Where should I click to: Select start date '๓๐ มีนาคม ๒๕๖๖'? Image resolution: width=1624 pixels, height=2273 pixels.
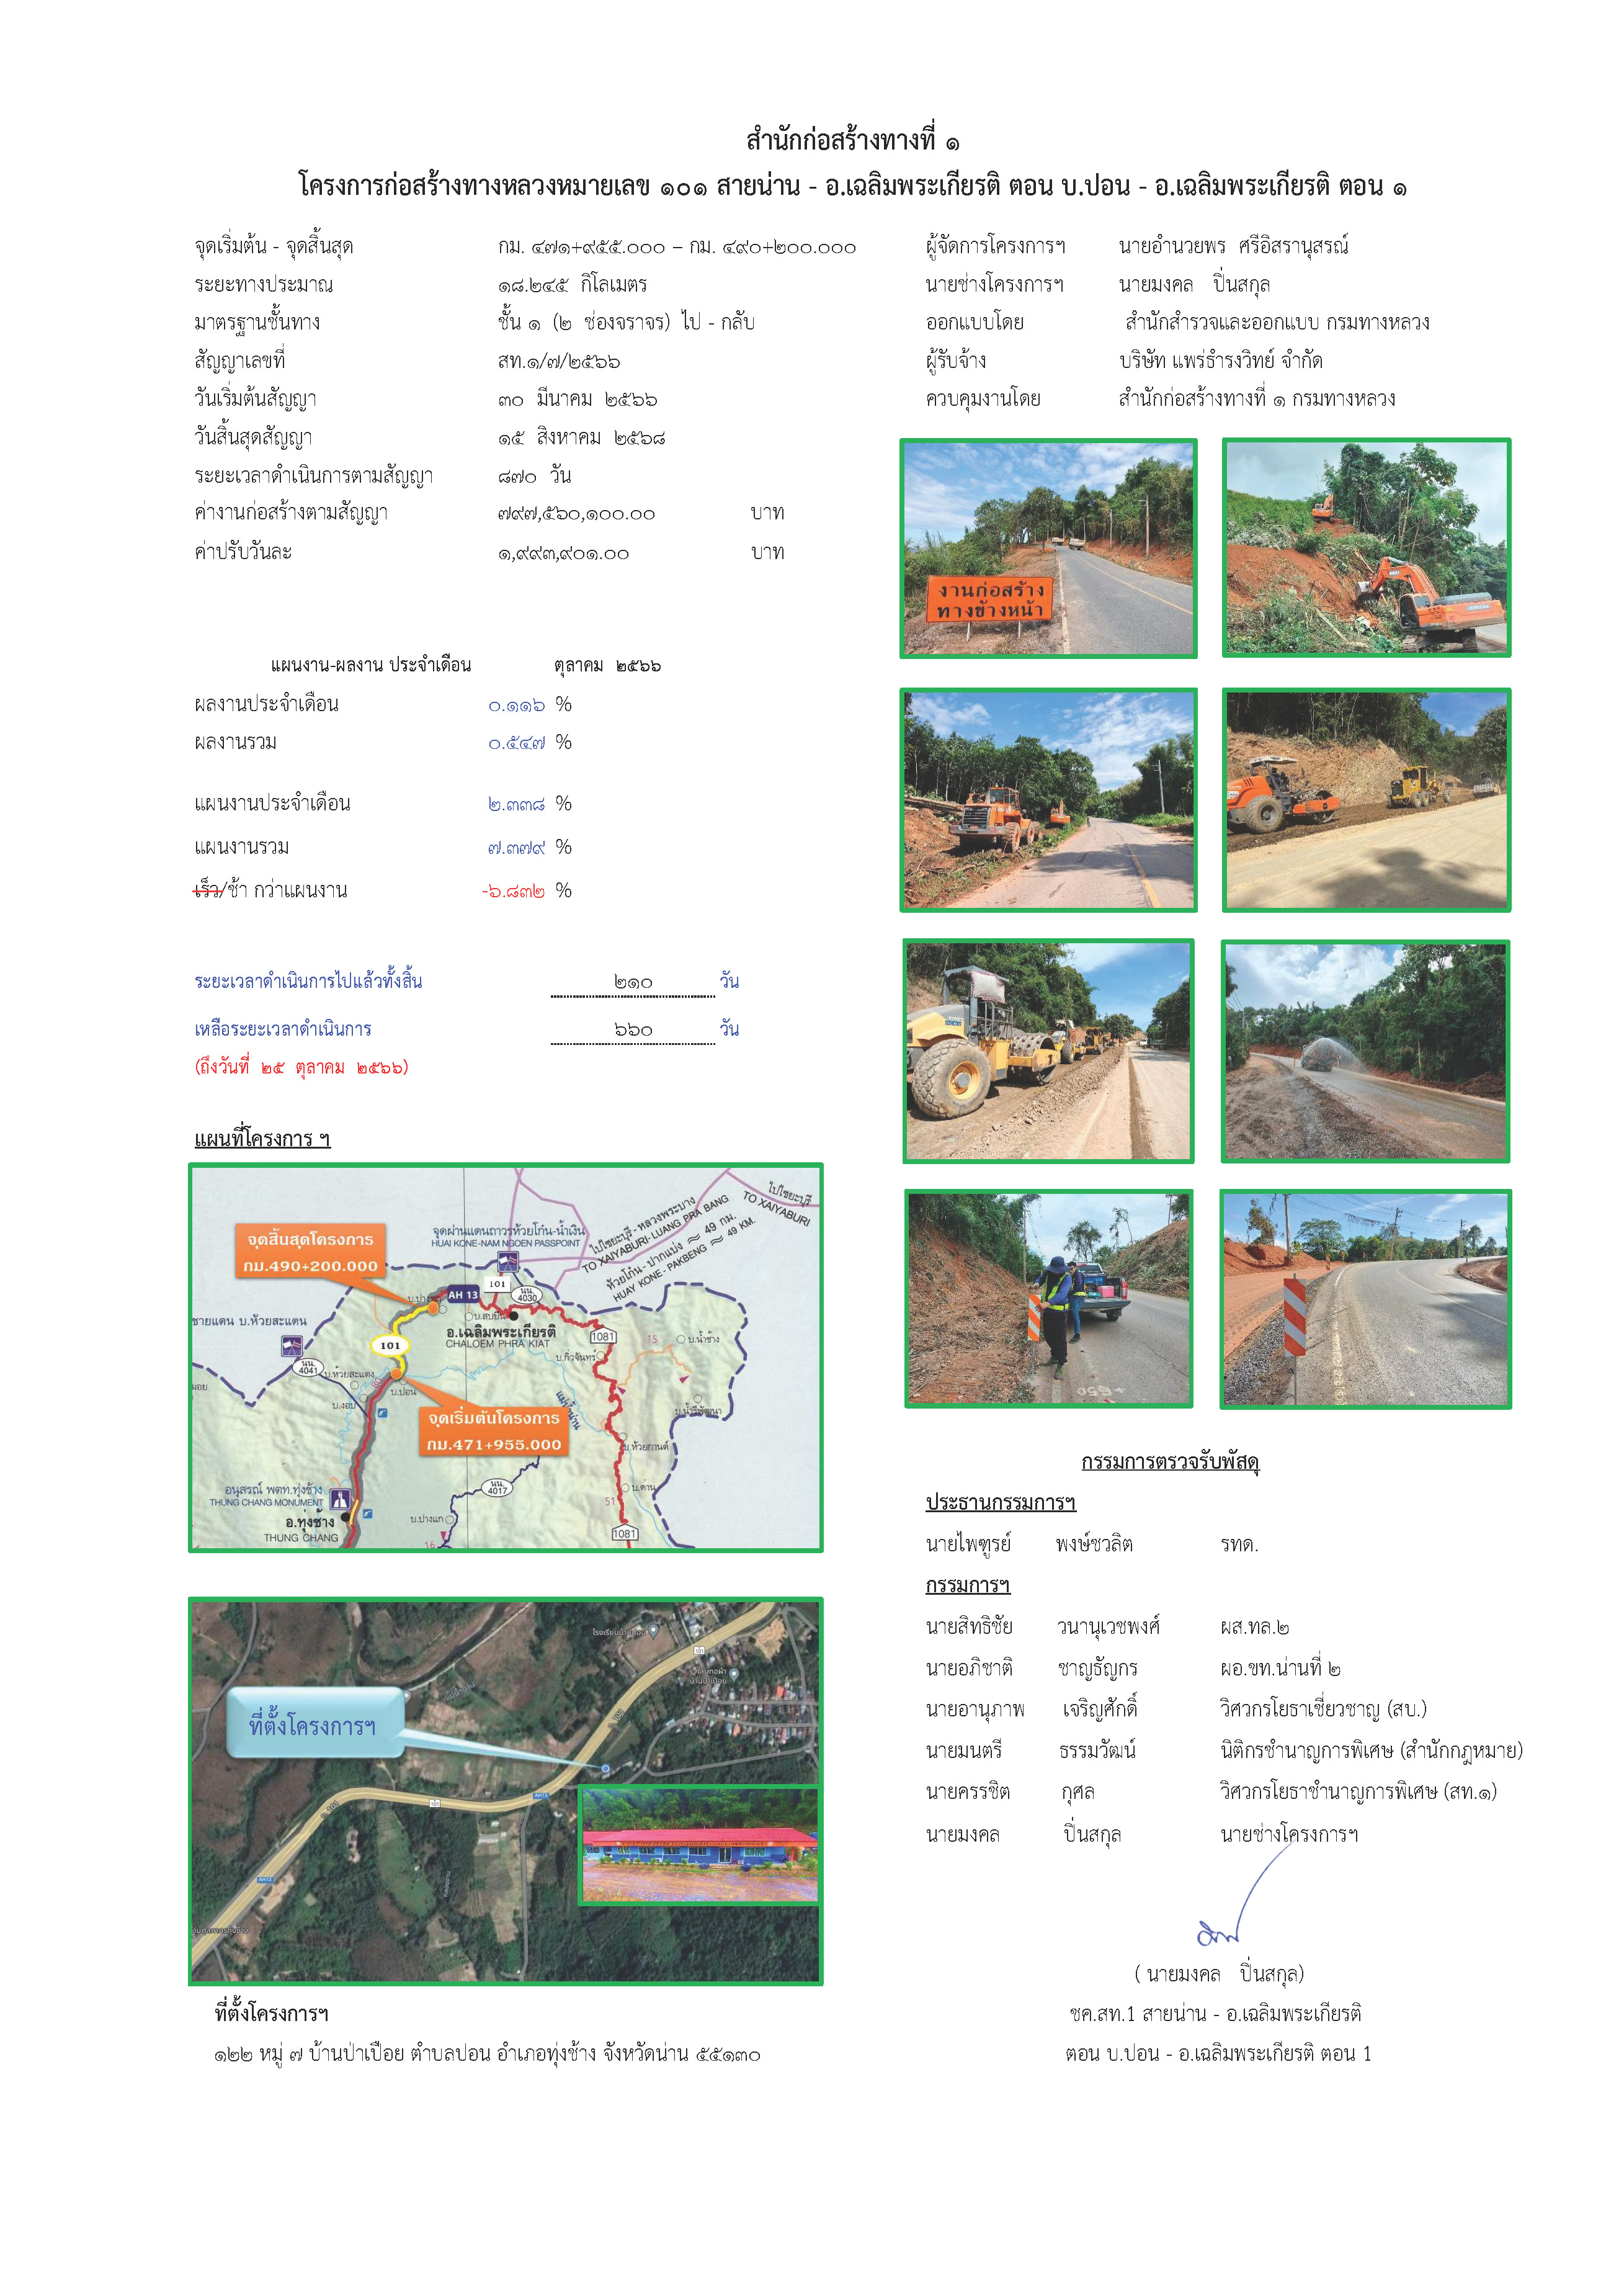[x=578, y=399]
